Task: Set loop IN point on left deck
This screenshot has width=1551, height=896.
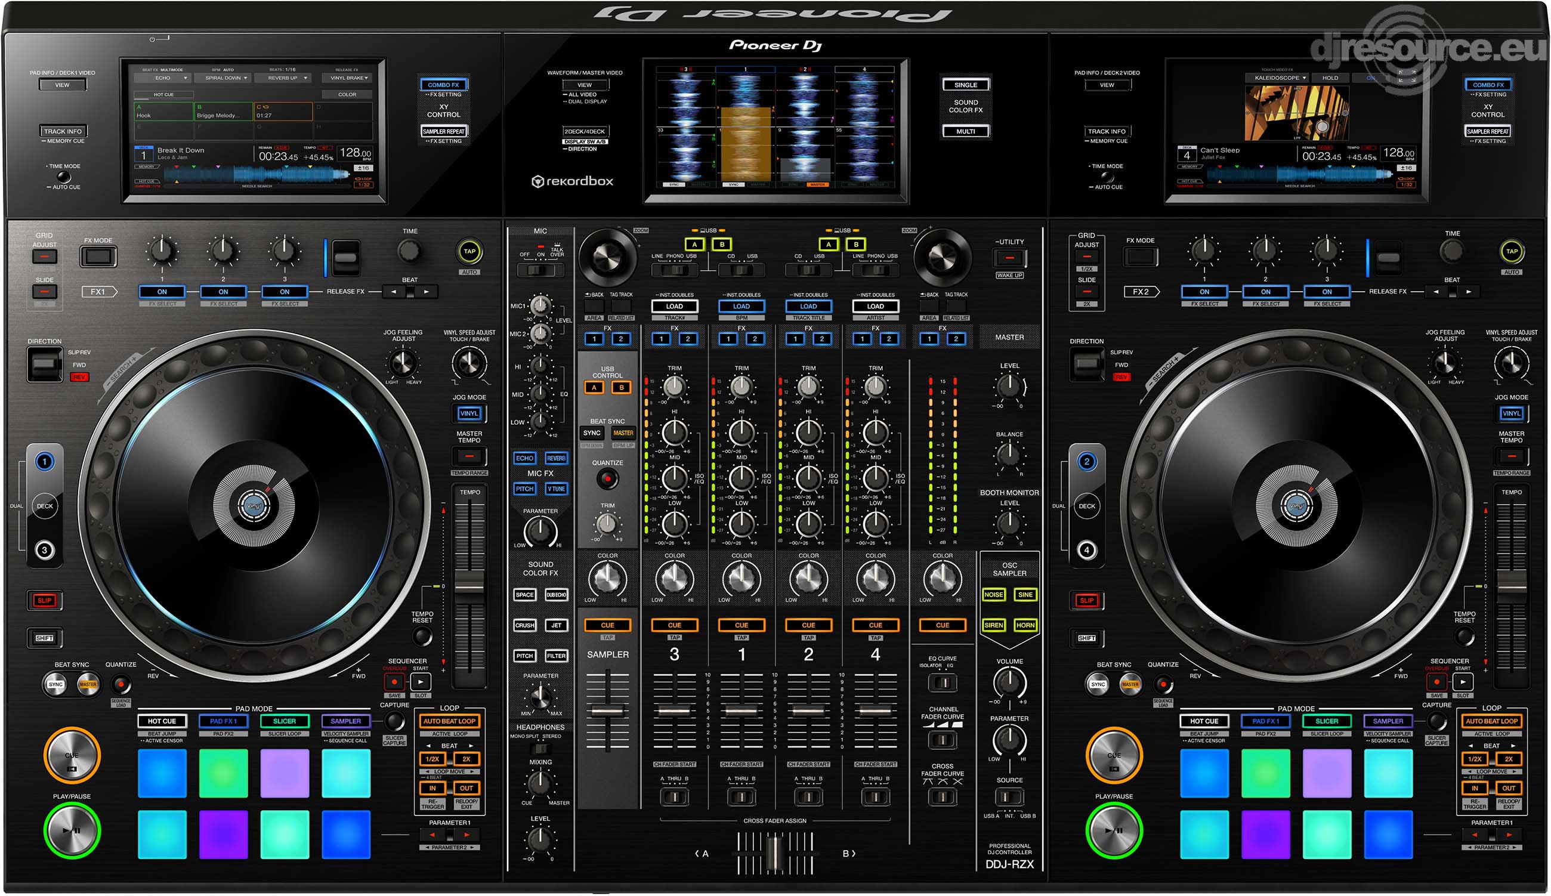Action: 432,787
